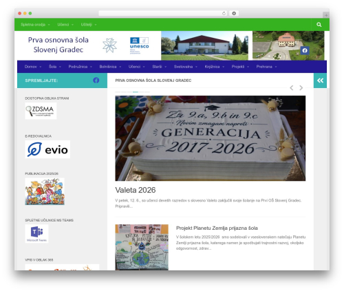
Task: Click Planetu Zemlja article excerpt text
Action: pos(241,243)
